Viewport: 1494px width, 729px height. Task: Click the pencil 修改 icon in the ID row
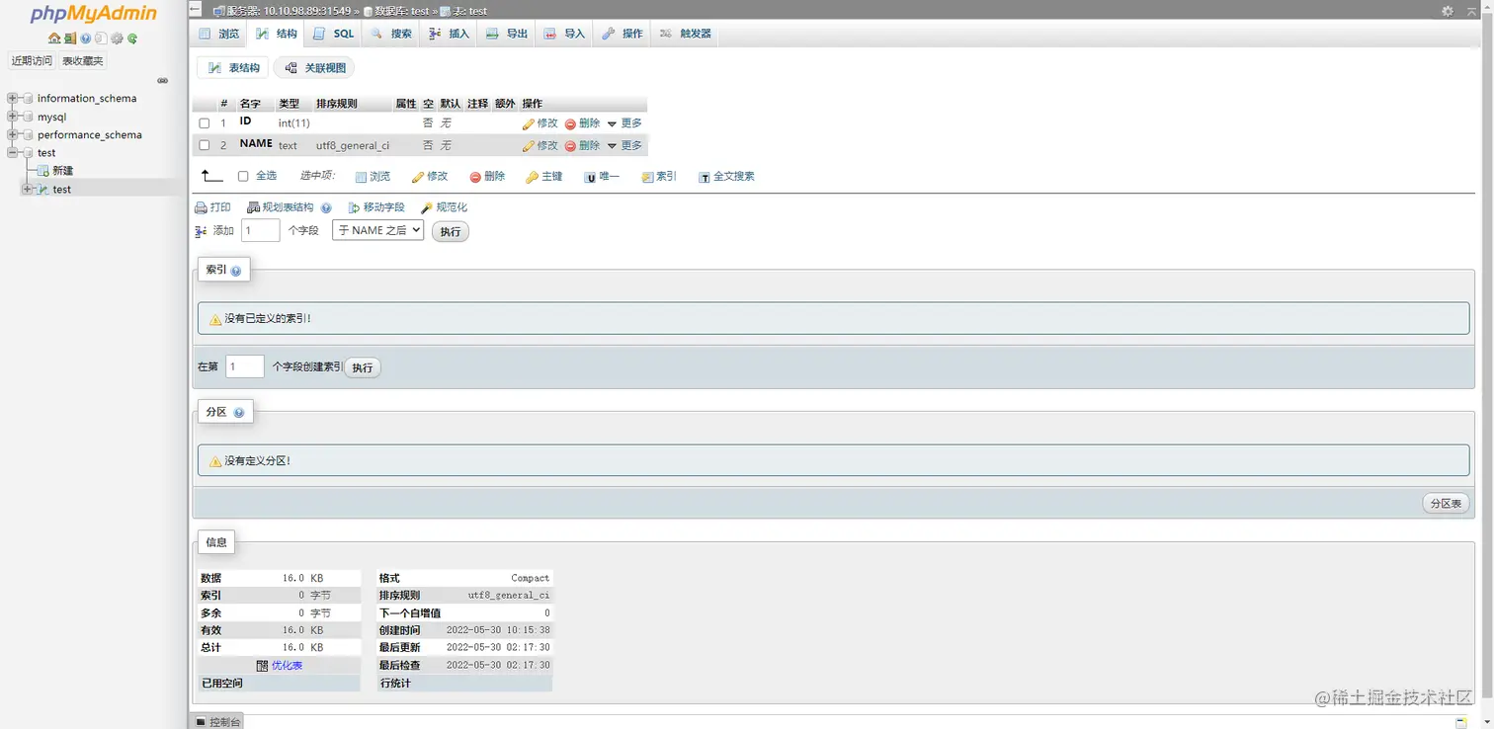coord(529,123)
